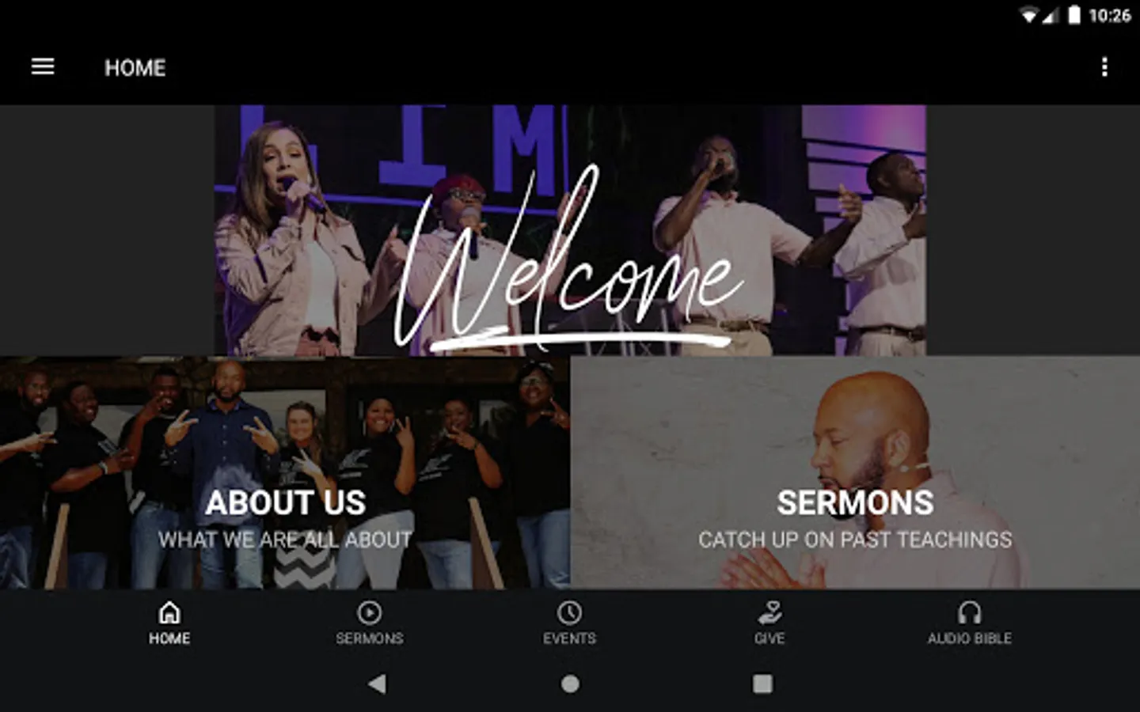Viewport: 1140px width, 712px height.
Task: Open the Sermons tile with pastor photo
Action: pyautogui.click(x=855, y=472)
